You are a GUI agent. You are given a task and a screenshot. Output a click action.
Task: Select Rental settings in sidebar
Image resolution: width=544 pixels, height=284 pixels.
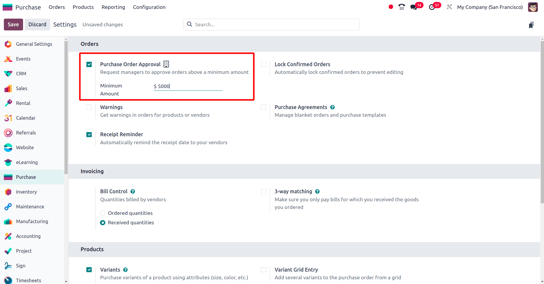(32, 103)
